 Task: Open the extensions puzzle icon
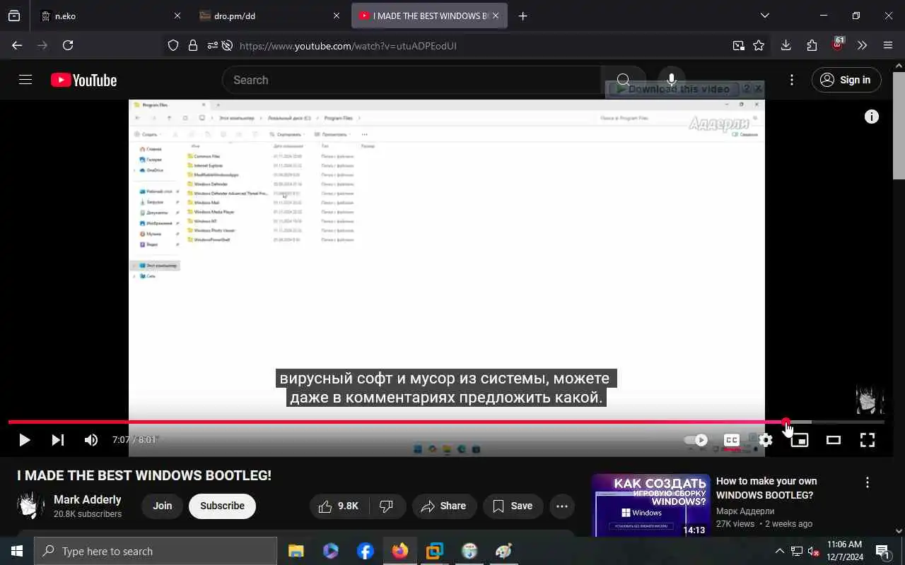pos(812,45)
